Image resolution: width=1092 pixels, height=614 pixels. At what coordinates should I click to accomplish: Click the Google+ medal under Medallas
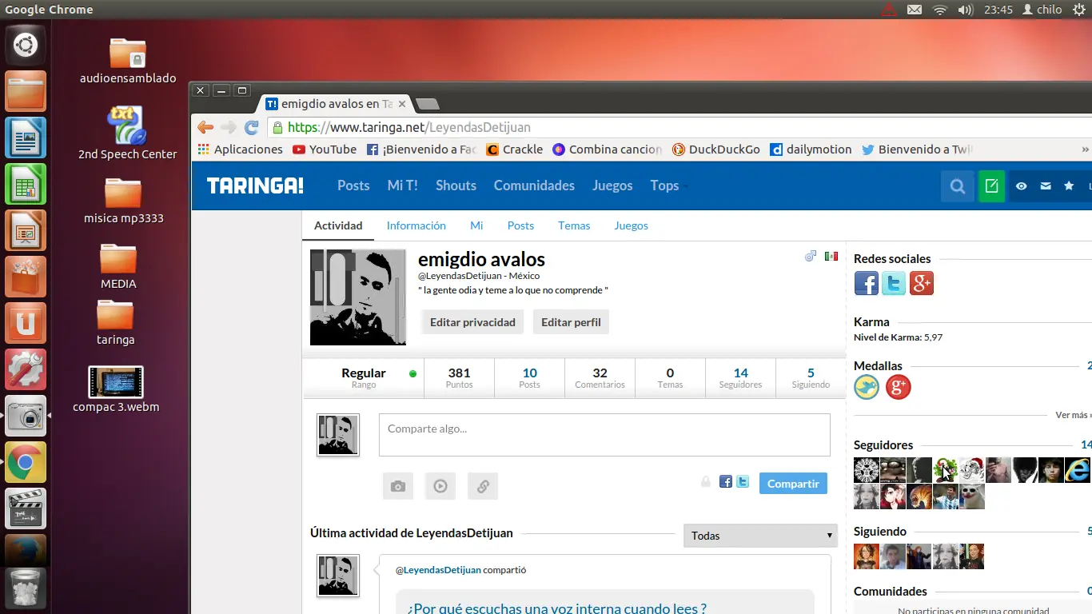[899, 388]
